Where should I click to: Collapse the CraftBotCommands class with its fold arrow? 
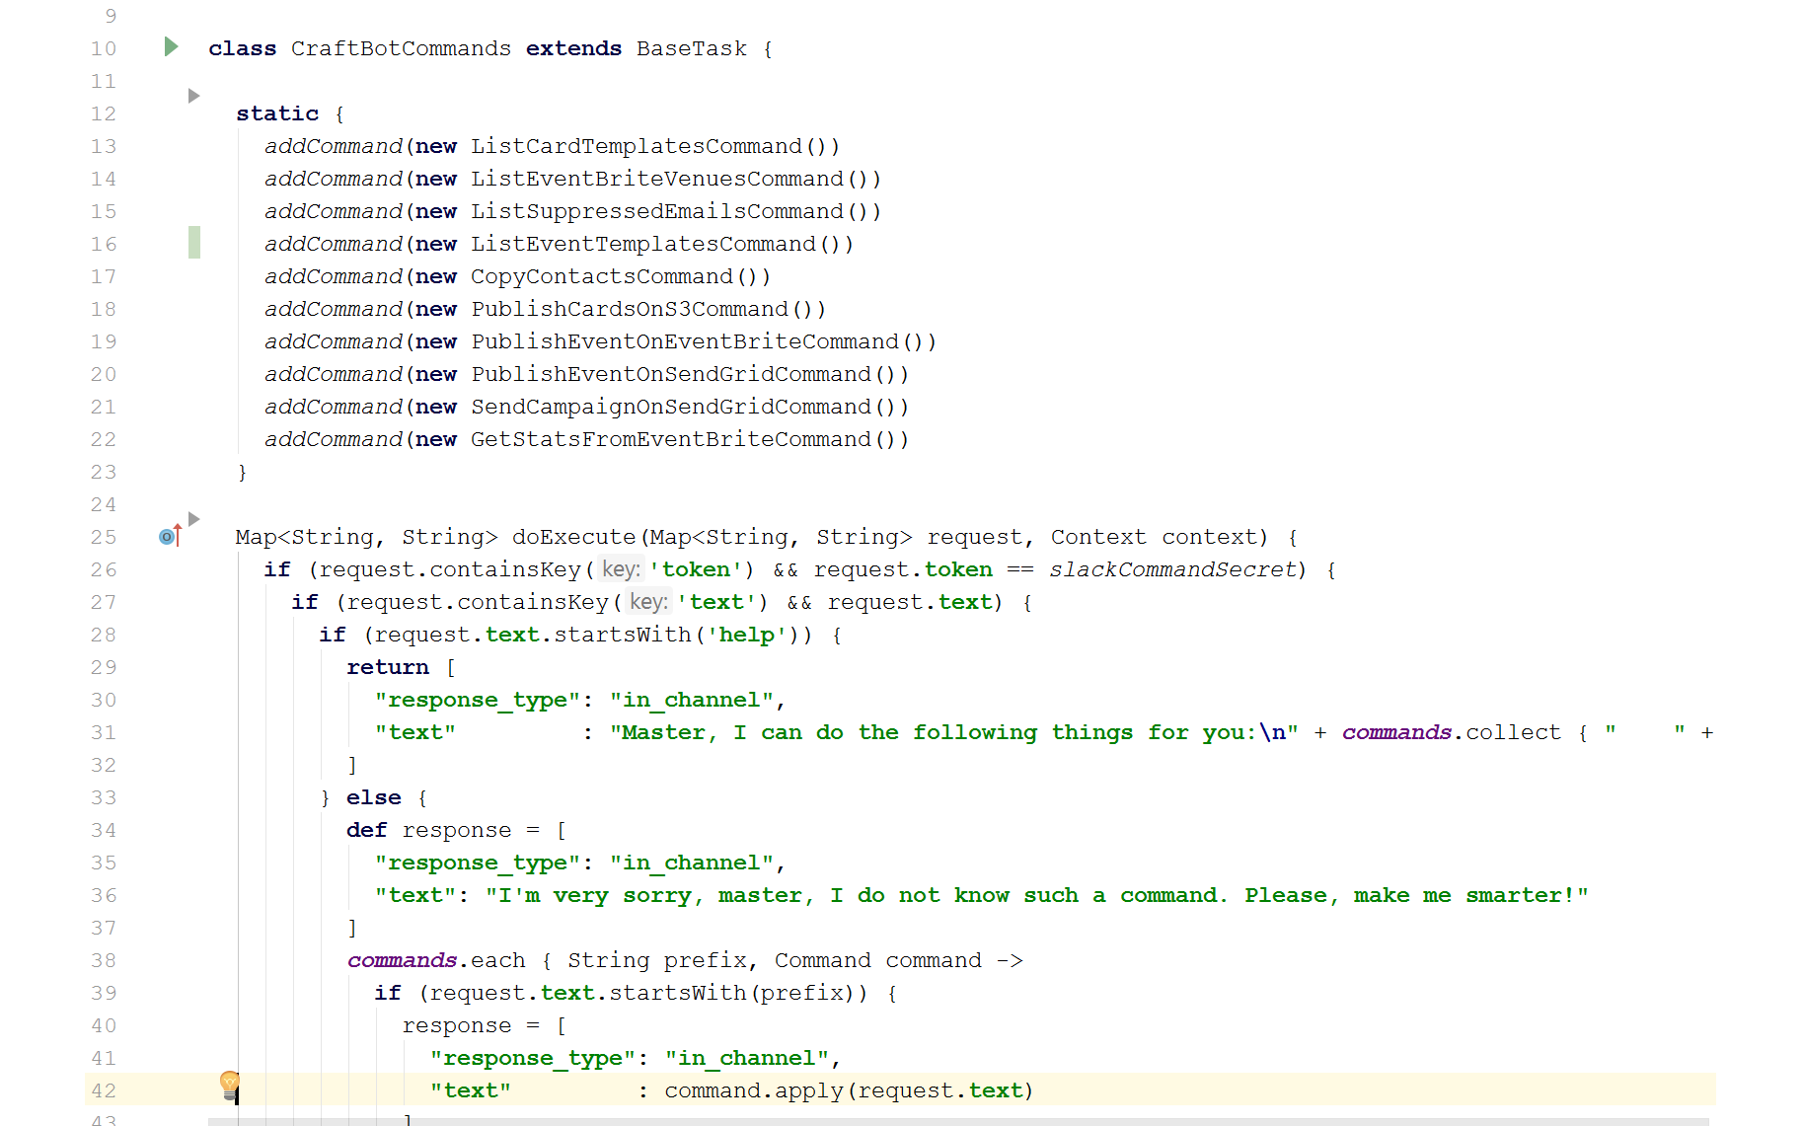[170, 46]
